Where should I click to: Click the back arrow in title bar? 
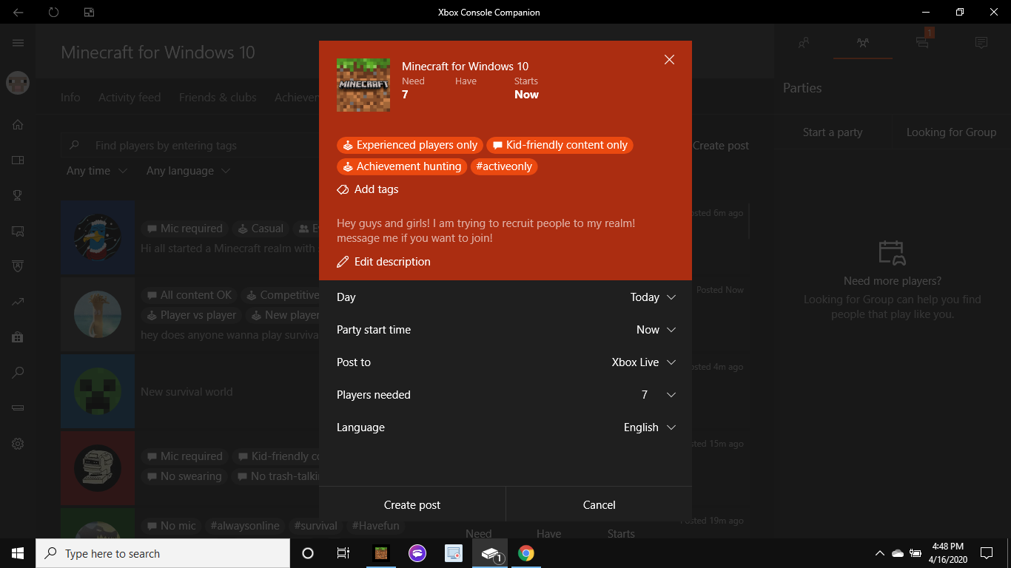pos(18,13)
